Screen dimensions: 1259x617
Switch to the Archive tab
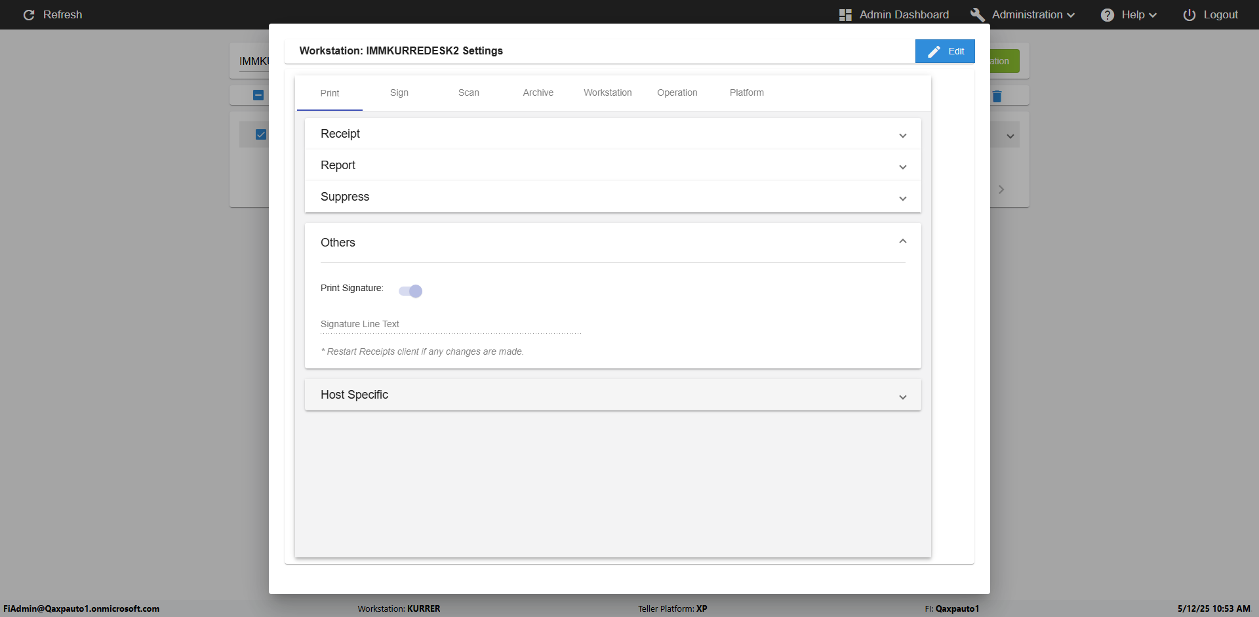tap(538, 93)
